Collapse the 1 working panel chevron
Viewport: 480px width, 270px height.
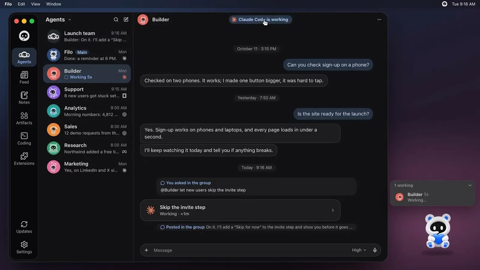pyautogui.click(x=470, y=185)
